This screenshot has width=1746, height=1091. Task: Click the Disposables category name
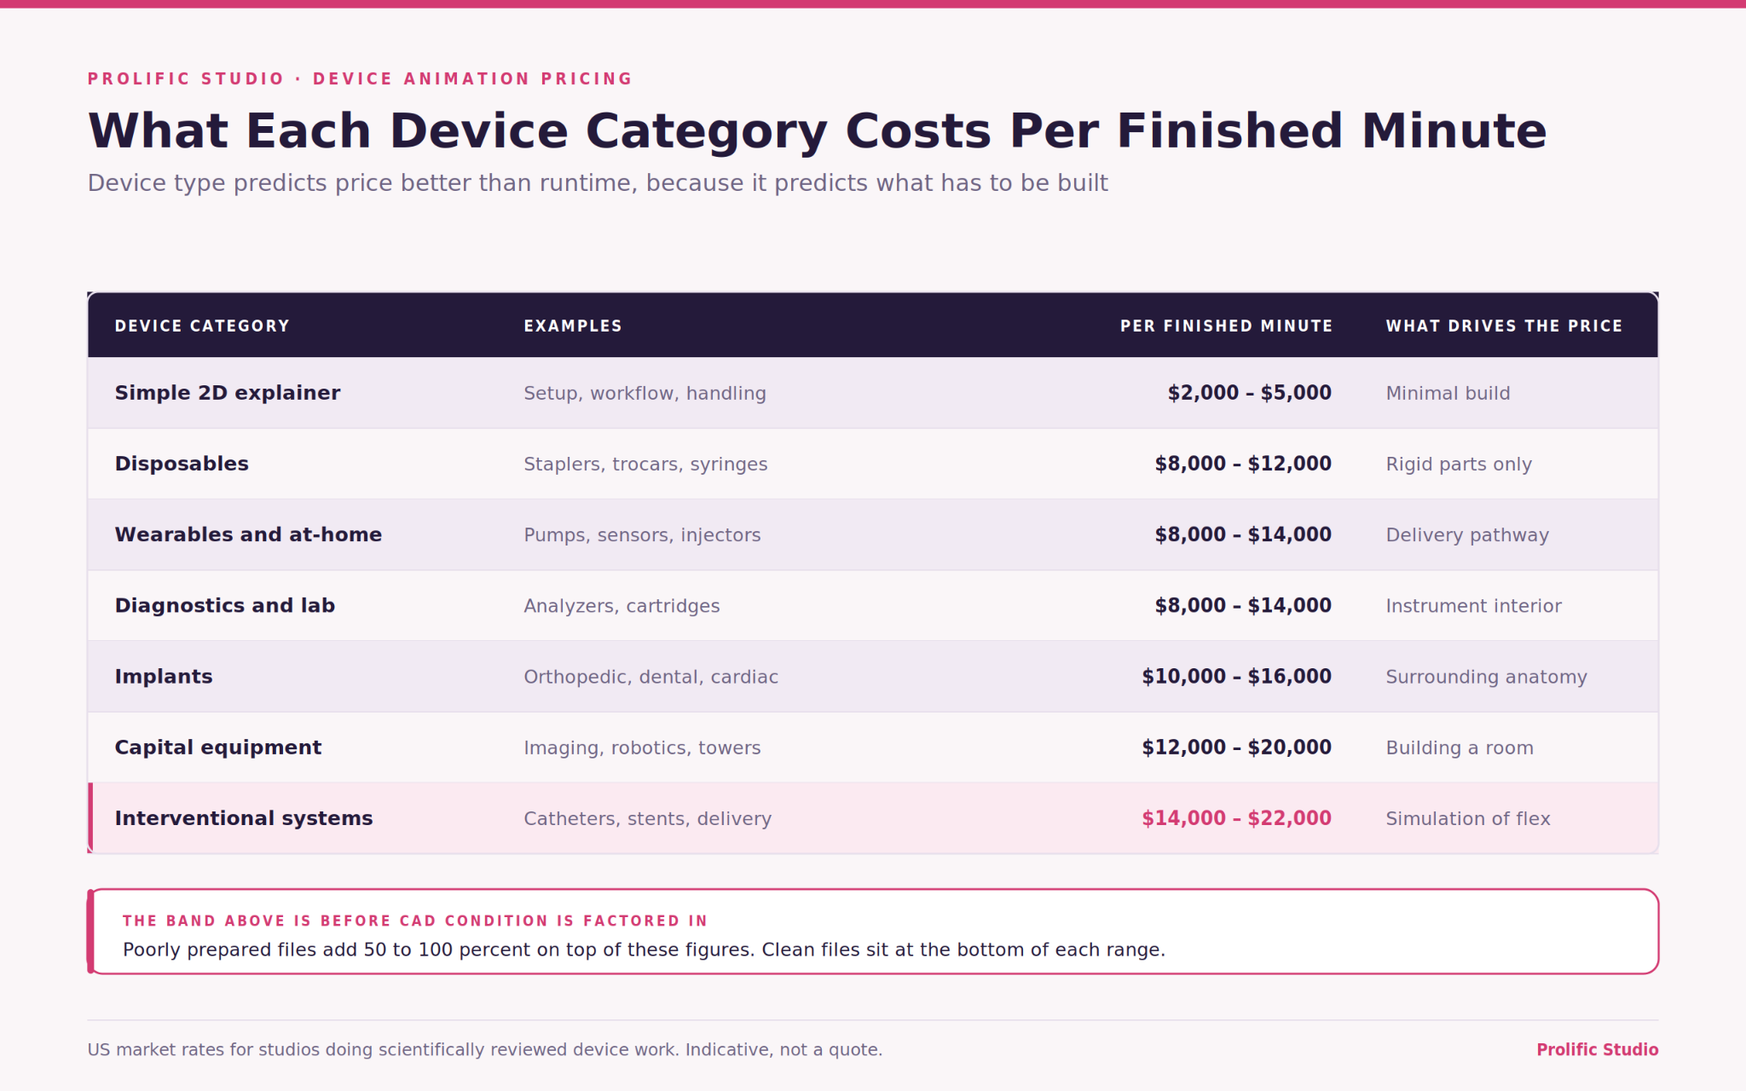pos(182,464)
